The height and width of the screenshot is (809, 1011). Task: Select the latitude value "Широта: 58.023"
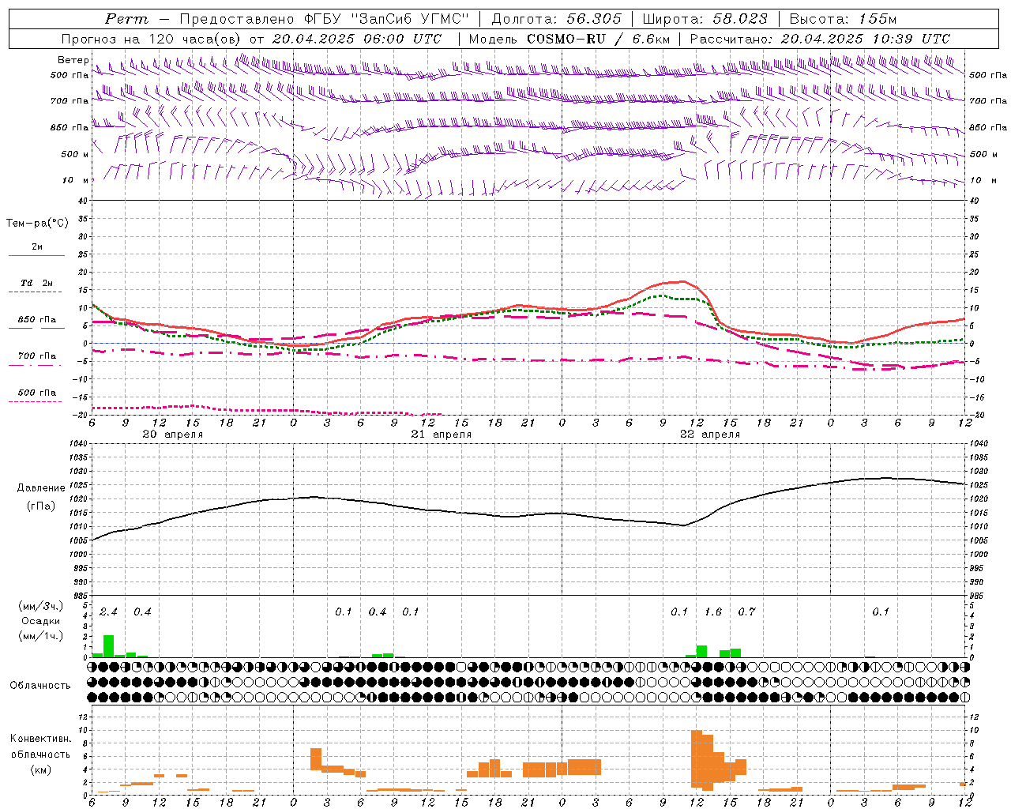(705, 19)
